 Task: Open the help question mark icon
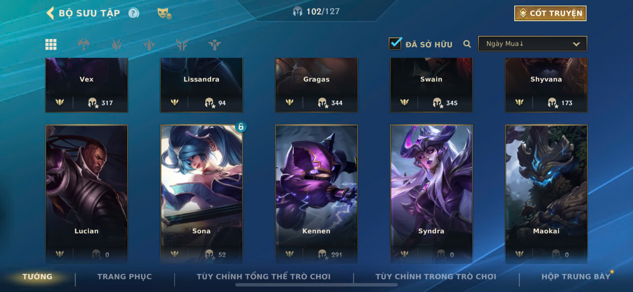[133, 13]
